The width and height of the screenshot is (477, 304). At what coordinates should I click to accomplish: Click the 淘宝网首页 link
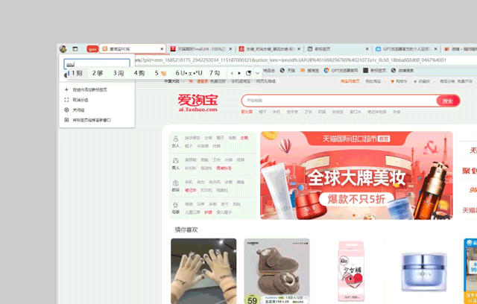coord(350,81)
